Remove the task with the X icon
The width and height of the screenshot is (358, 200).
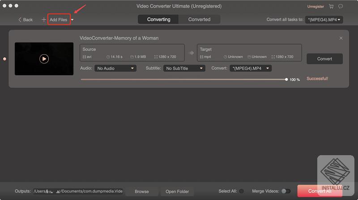(x=341, y=38)
